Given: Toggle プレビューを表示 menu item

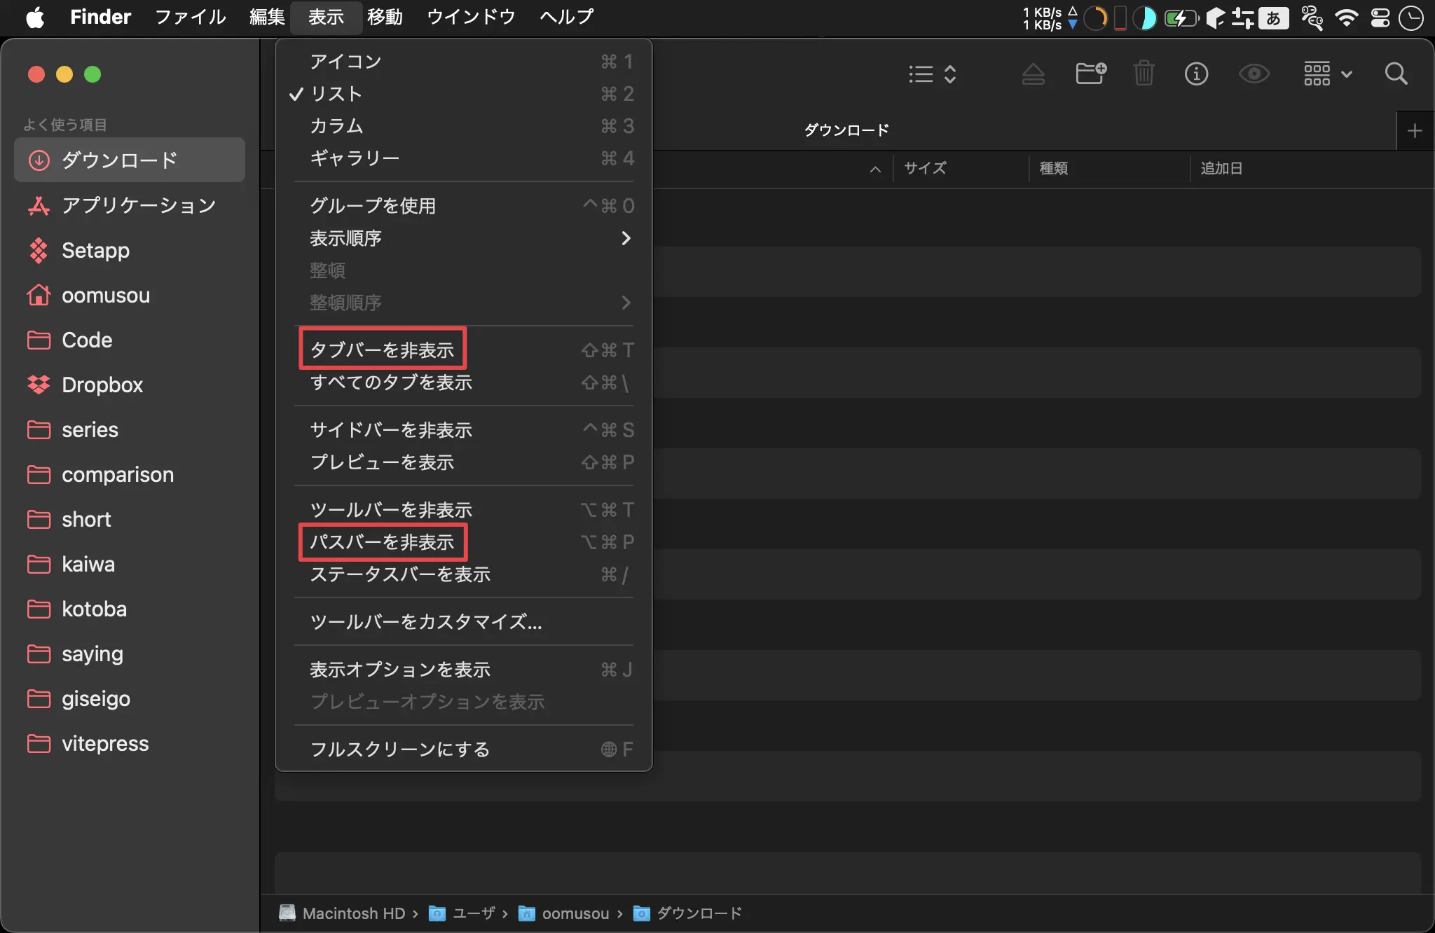Looking at the screenshot, I should (464, 462).
